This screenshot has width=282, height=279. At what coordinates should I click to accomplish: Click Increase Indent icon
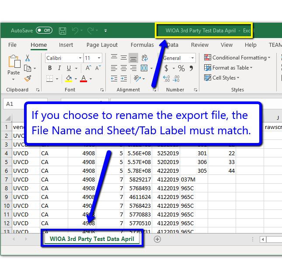[124, 79]
